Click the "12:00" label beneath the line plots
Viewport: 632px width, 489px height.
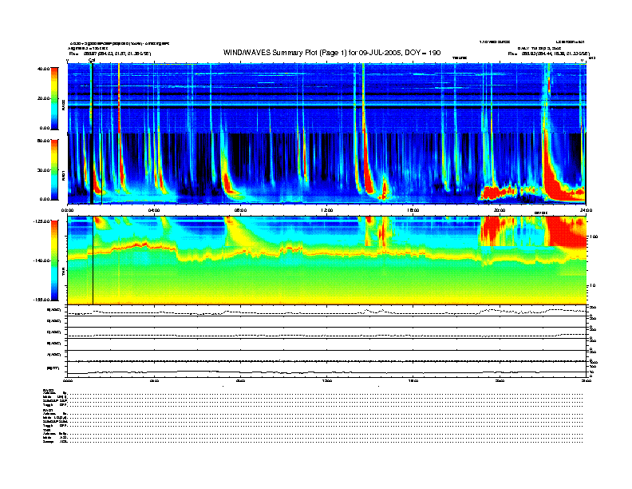coord(326,380)
